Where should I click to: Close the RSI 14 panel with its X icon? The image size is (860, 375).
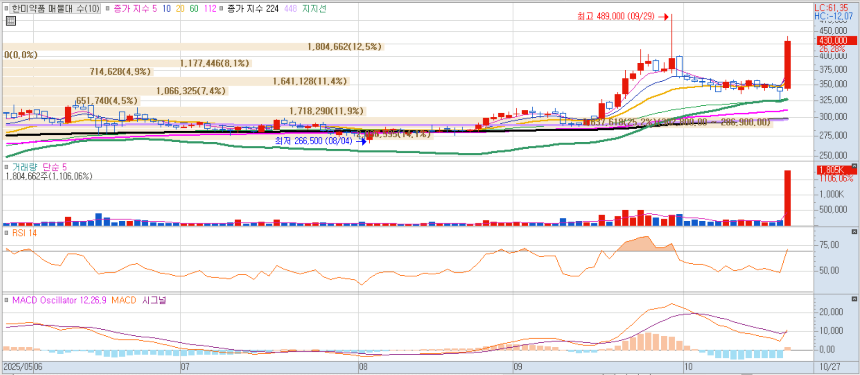tap(854, 231)
